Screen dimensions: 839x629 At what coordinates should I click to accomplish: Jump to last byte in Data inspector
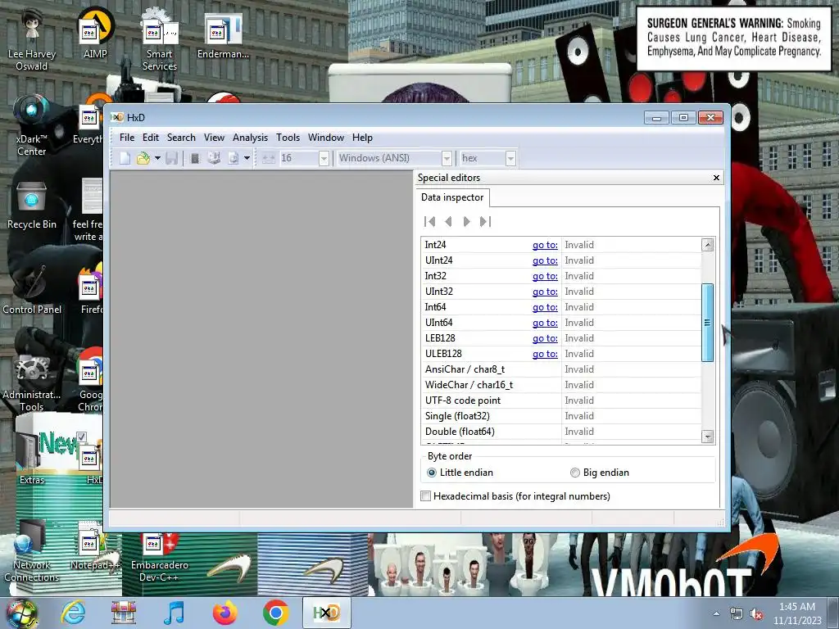pyautogui.click(x=485, y=221)
